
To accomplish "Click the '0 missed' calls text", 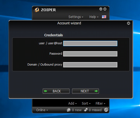I will (95, 110).
